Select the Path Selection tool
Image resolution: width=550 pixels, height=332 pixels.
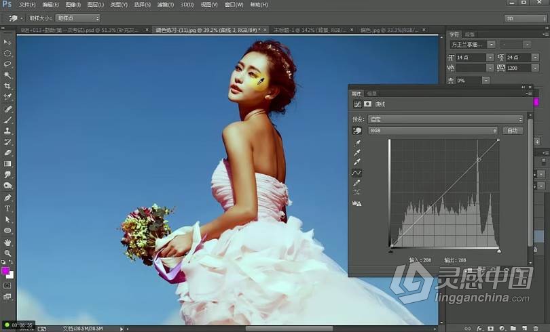(7, 220)
